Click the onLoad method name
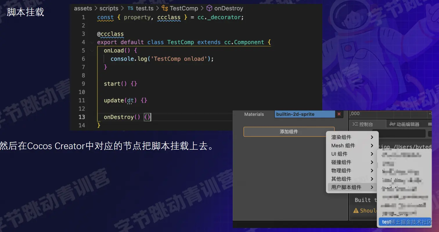Viewport: 439px width, 232px height. coord(114,50)
